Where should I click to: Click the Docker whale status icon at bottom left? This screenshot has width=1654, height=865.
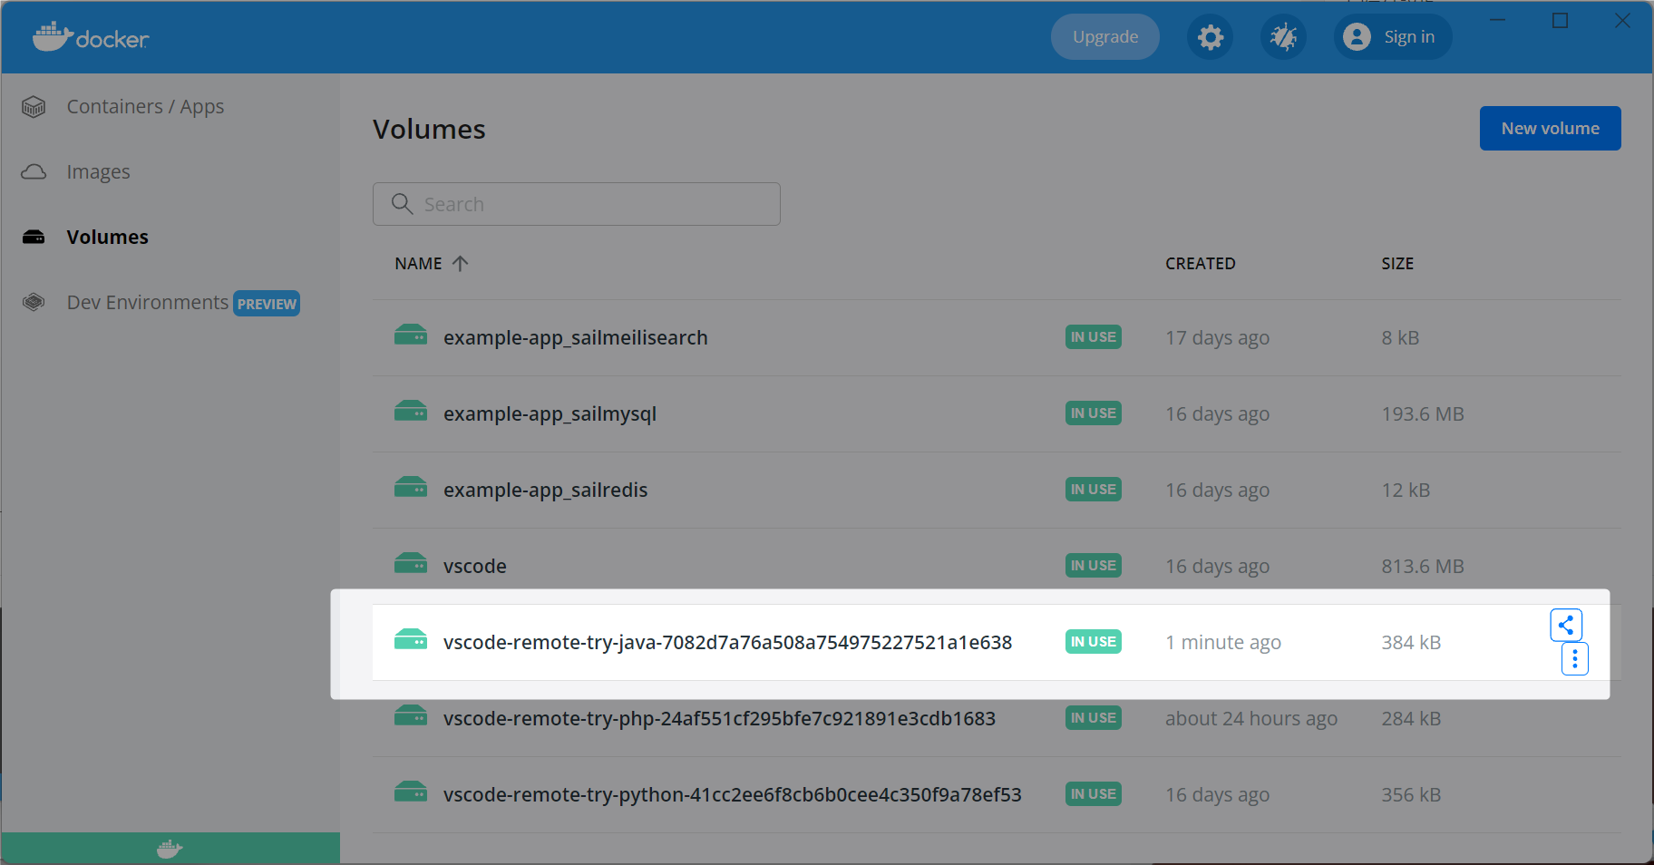[170, 849]
